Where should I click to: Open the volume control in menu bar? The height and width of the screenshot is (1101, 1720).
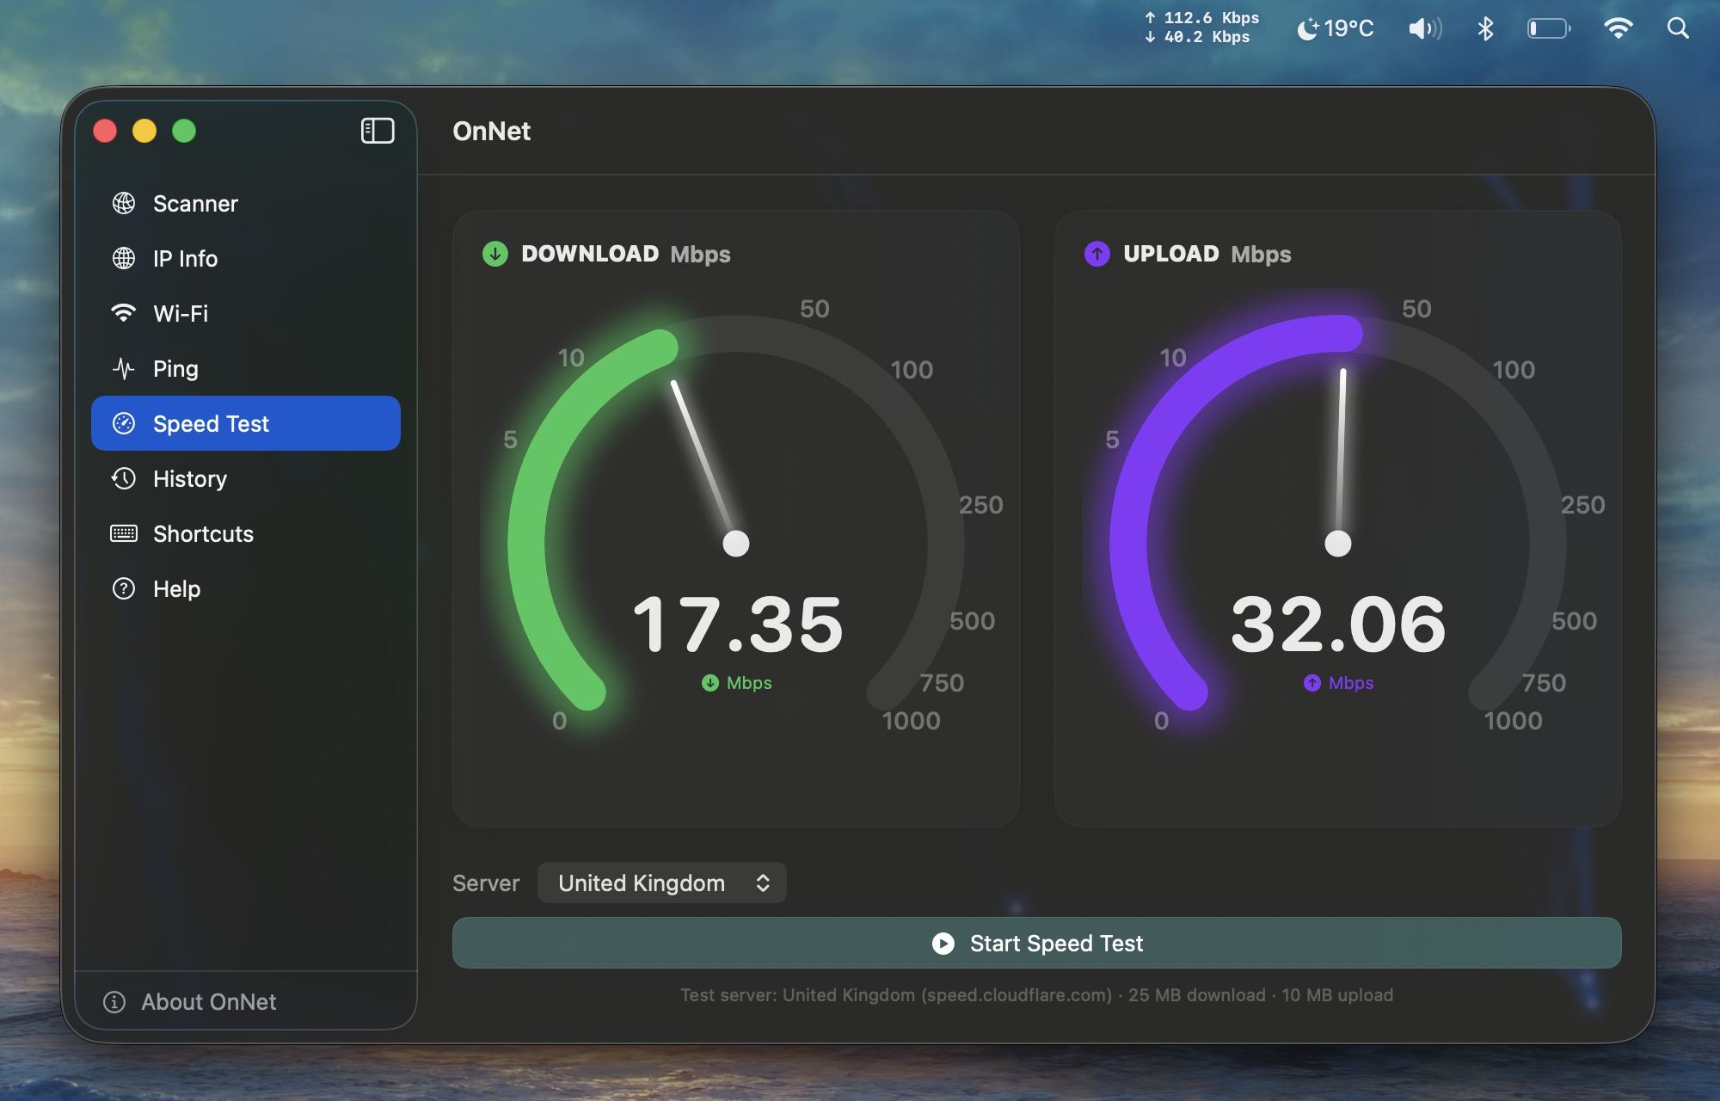1425,28
